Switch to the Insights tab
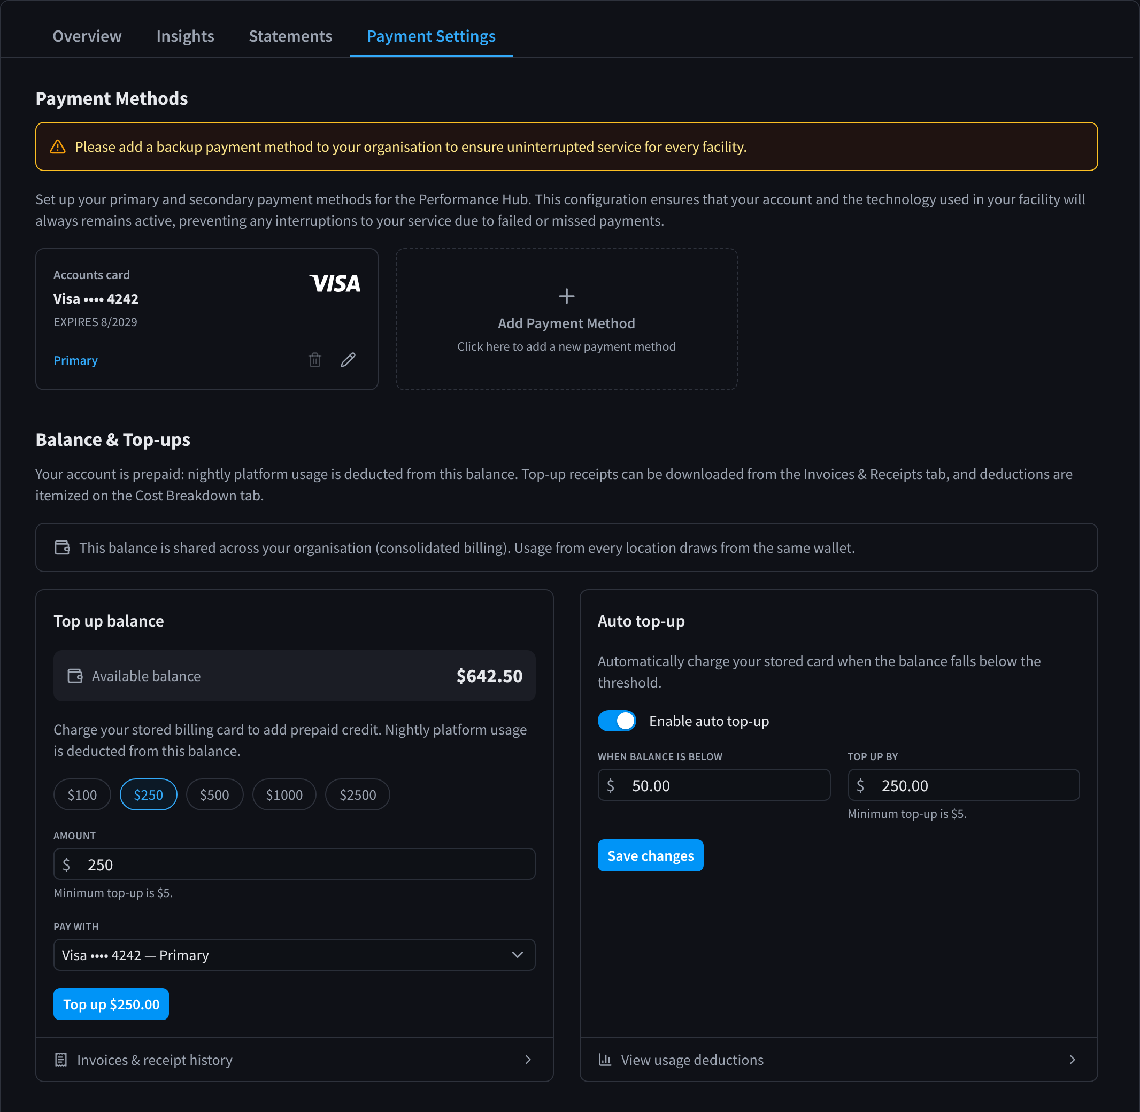 point(185,36)
